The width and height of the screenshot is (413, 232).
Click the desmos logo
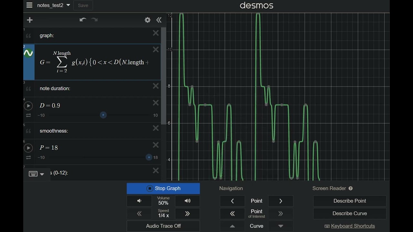(x=257, y=5)
